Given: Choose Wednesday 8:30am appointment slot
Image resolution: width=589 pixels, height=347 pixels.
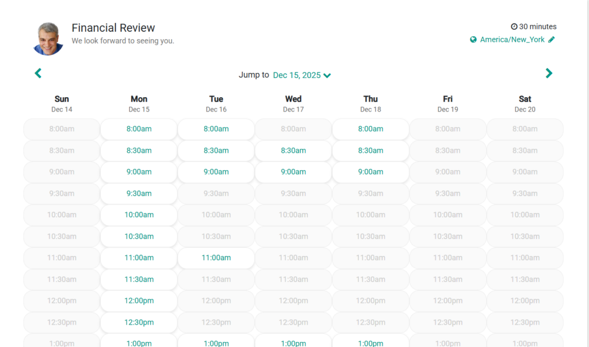Looking at the screenshot, I should 293,151.
